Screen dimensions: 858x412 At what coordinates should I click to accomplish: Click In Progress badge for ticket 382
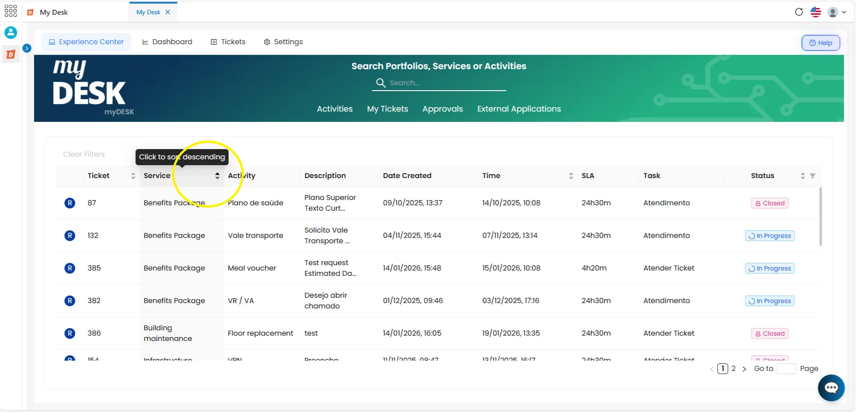[769, 301]
